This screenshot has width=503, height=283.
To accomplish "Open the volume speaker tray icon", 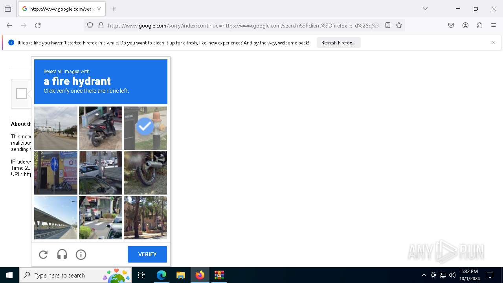I will (452, 275).
